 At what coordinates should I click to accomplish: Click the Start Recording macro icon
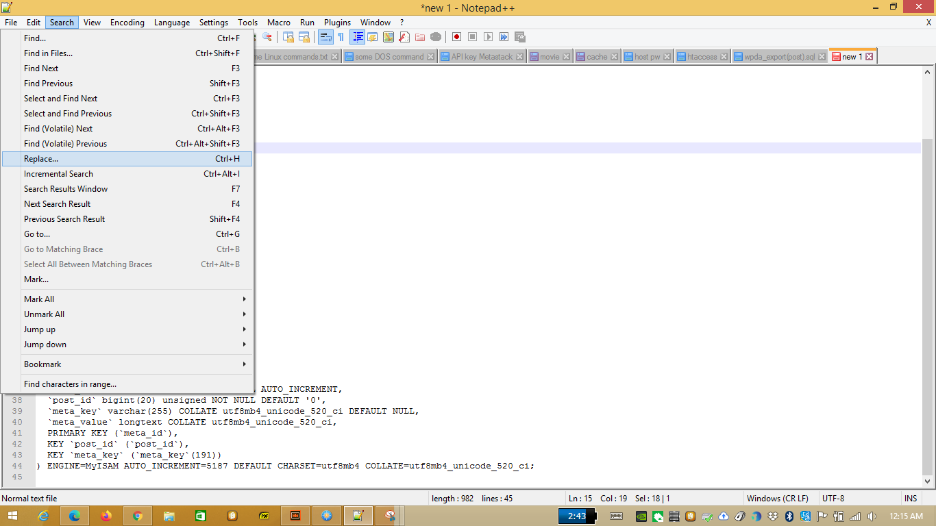(x=456, y=37)
